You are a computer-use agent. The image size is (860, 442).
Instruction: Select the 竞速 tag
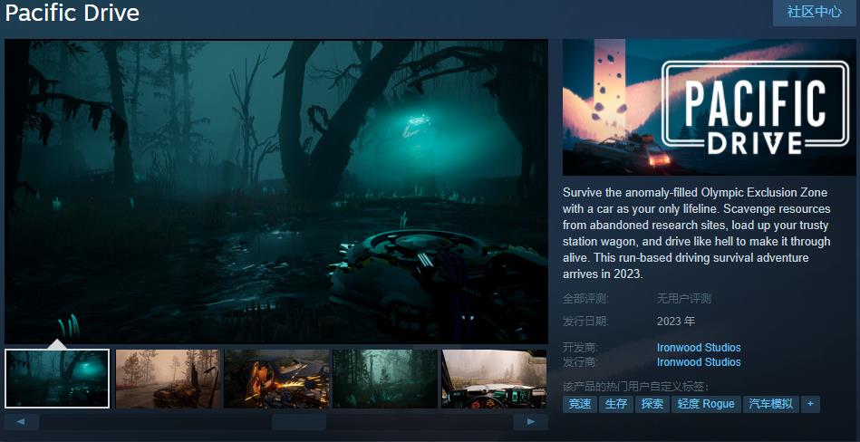(x=579, y=404)
